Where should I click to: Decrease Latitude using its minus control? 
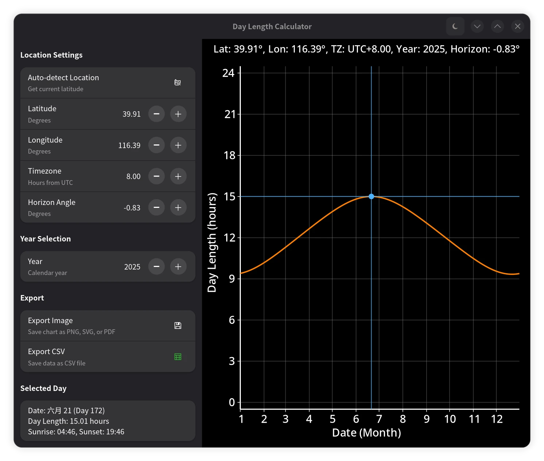pos(157,114)
